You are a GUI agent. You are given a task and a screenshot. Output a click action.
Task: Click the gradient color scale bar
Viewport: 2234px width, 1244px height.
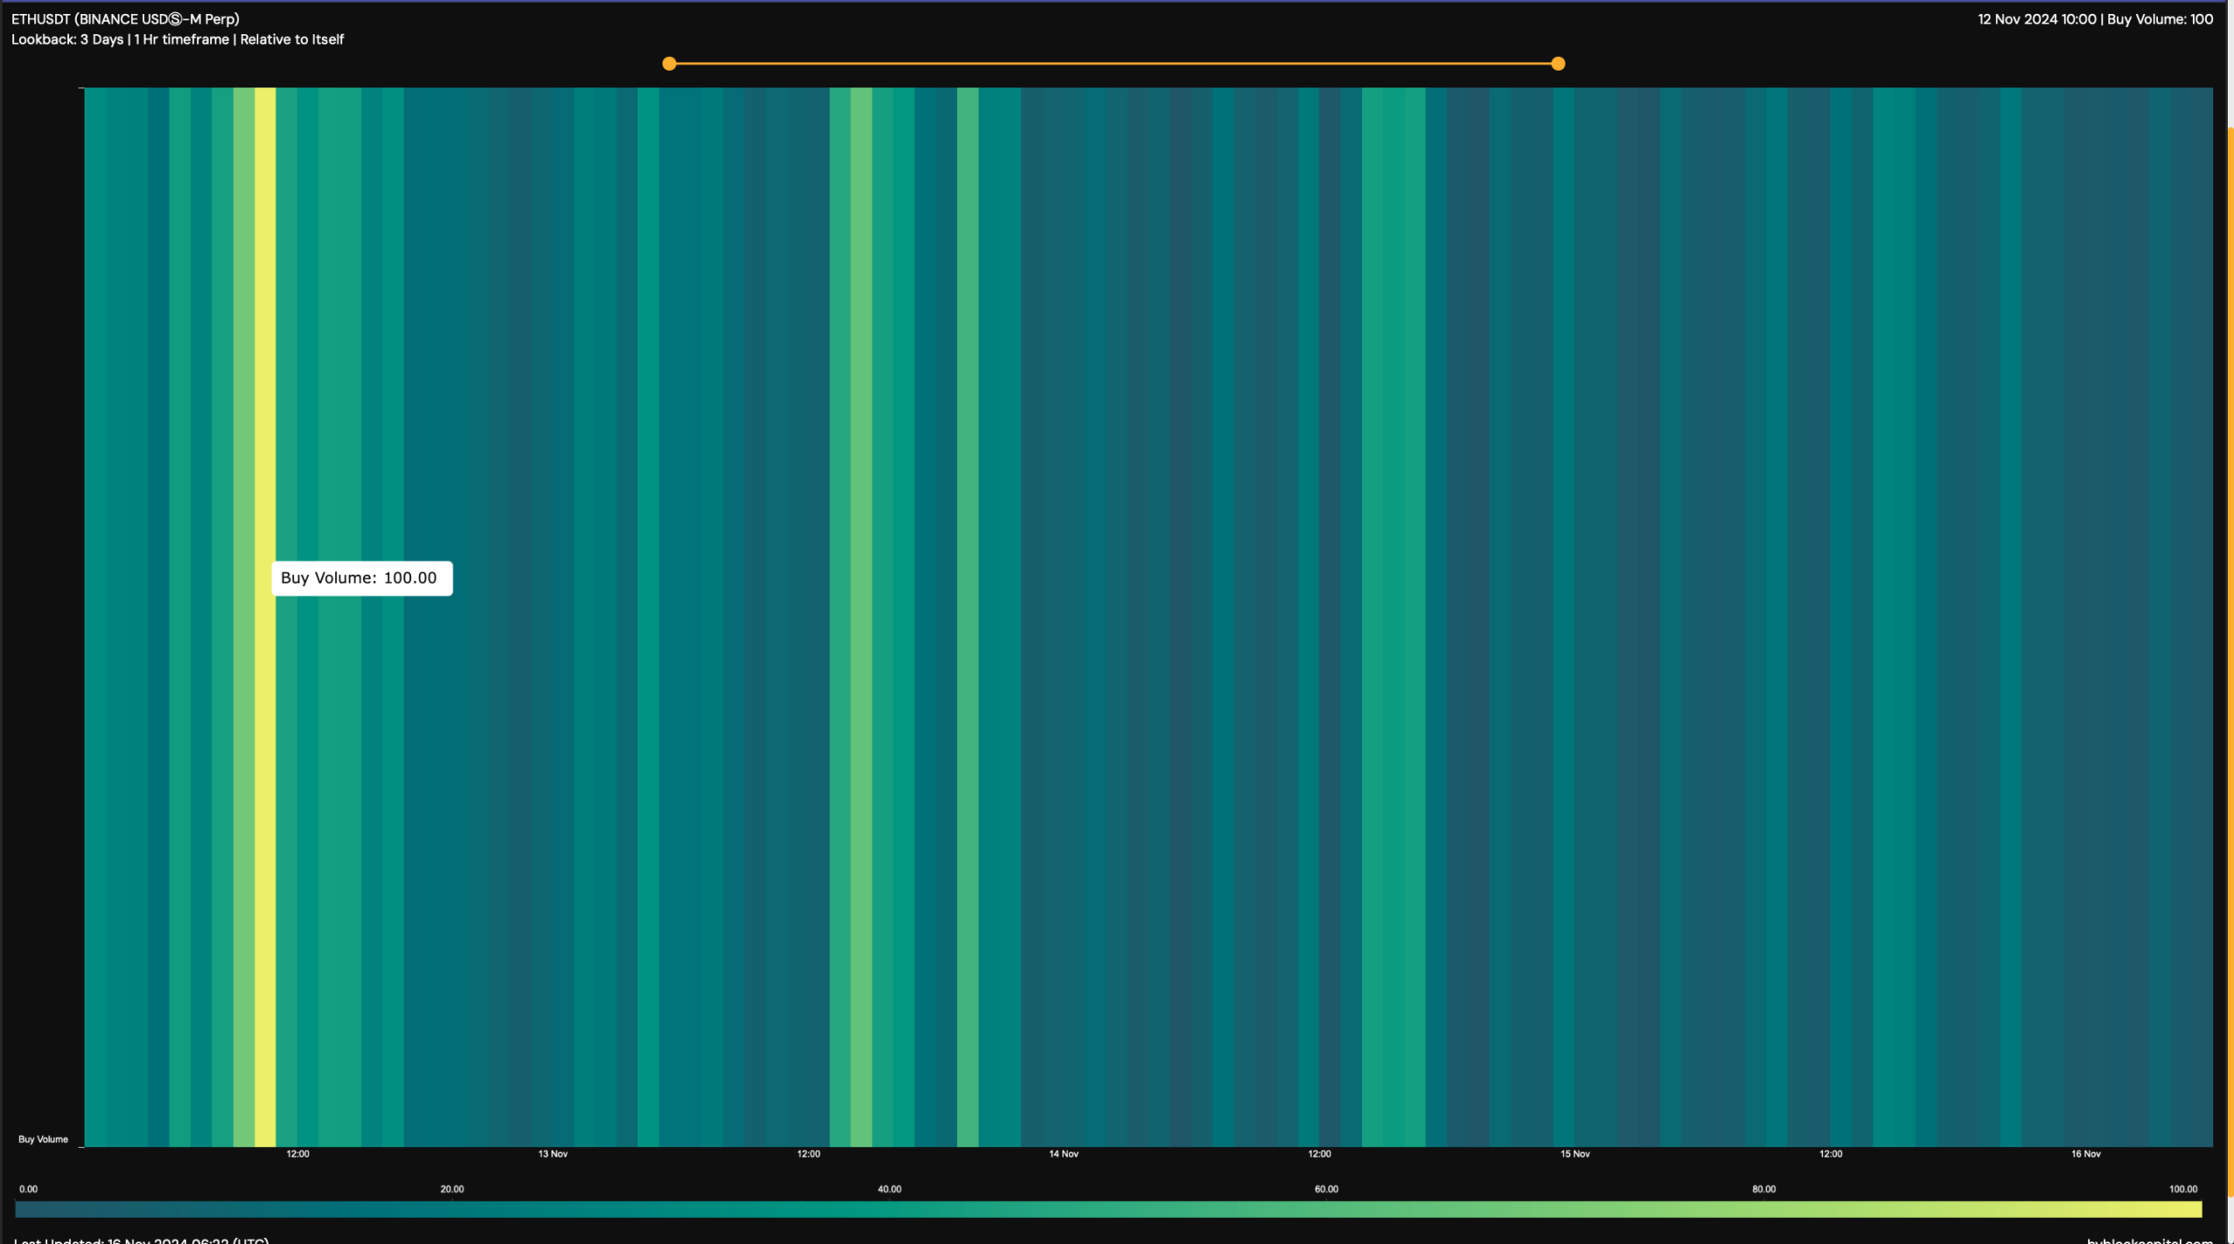1108,1209
